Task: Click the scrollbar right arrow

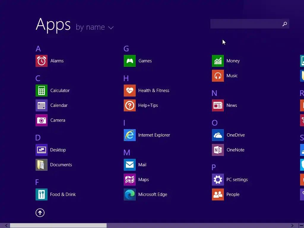Action: pos(292,226)
